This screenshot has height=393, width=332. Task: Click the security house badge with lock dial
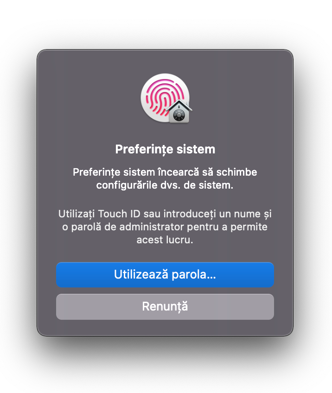(x=179, y=112)
